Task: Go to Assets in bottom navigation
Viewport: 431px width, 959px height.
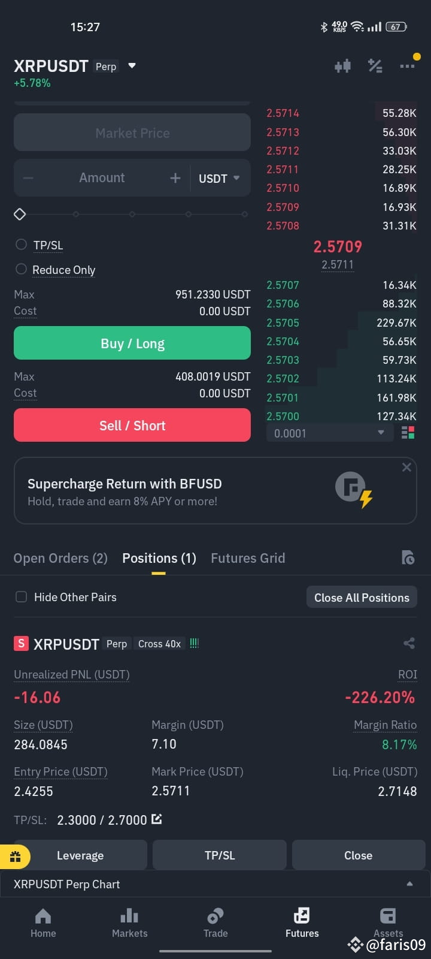Action: [x=388, y=923]
